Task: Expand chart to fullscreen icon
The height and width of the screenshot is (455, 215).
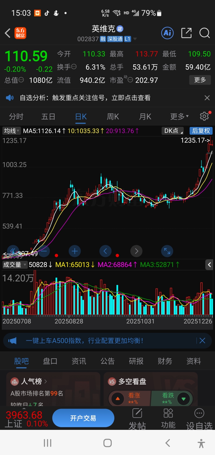Action: point(167,251)
